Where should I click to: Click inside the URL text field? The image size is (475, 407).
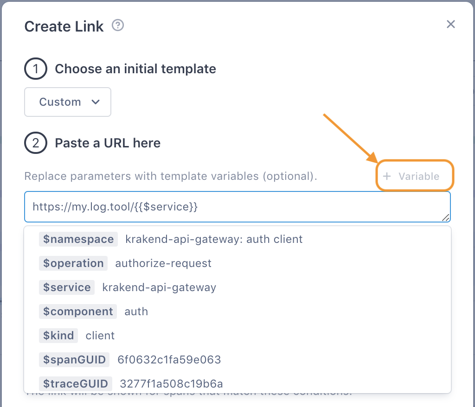[x=186, y=206]
